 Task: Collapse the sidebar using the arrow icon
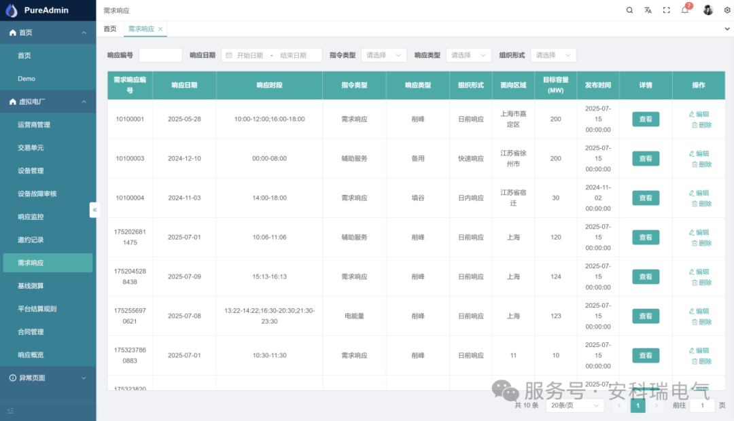click(94, 210)
